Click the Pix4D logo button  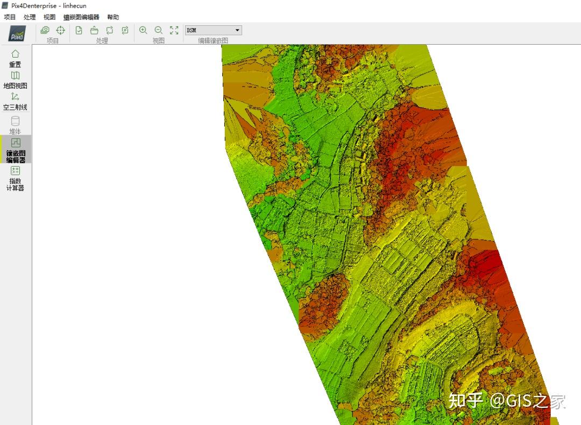(x=16, y=33)
